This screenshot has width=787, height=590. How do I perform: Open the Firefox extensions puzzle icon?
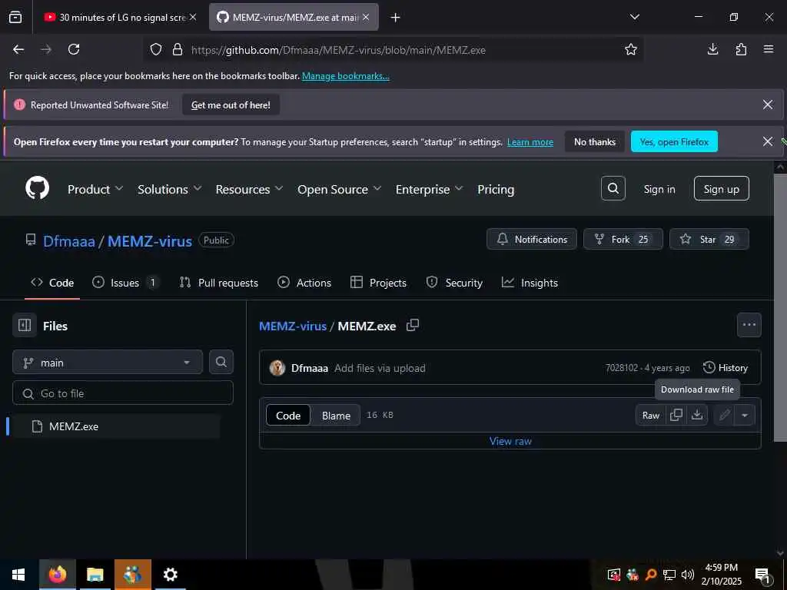coord(741,49)
